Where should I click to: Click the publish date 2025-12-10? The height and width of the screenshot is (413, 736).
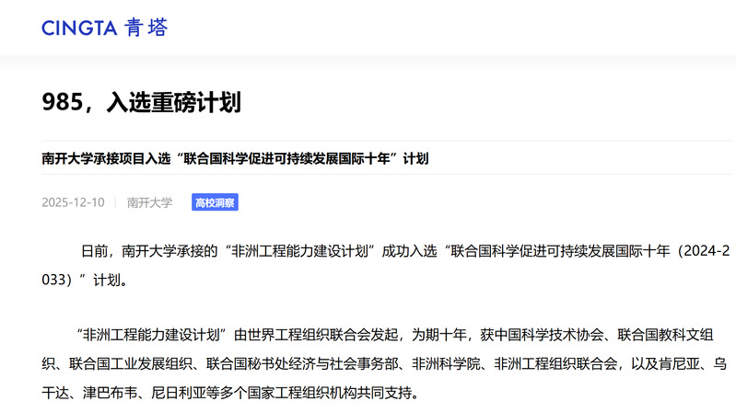[73, 202]
